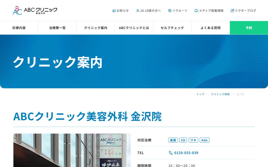Open the リクルート link

[x=178, y=11]
